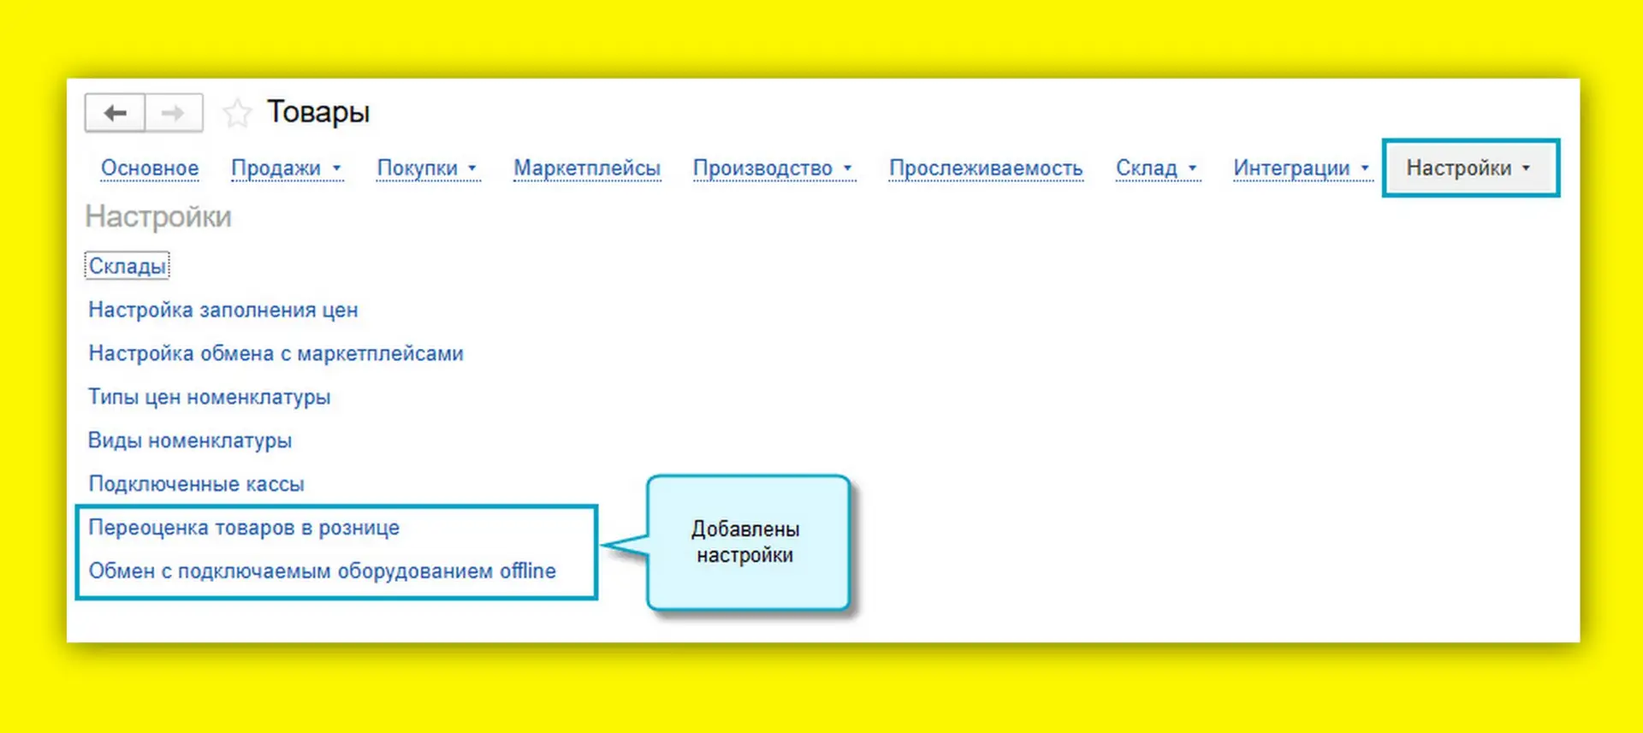
Task: Open the Склады link
Action: [x=128, y=266]
